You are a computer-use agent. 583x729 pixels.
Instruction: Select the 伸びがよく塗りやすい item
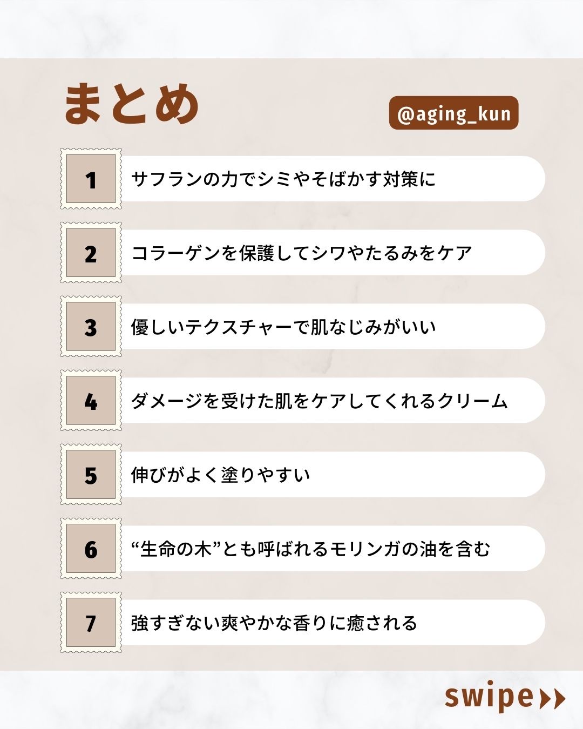tap(220, 475)
